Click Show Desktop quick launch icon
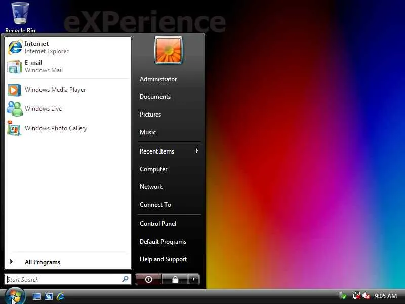The width and height of the screenshot is (405, 304). (36, 296)
